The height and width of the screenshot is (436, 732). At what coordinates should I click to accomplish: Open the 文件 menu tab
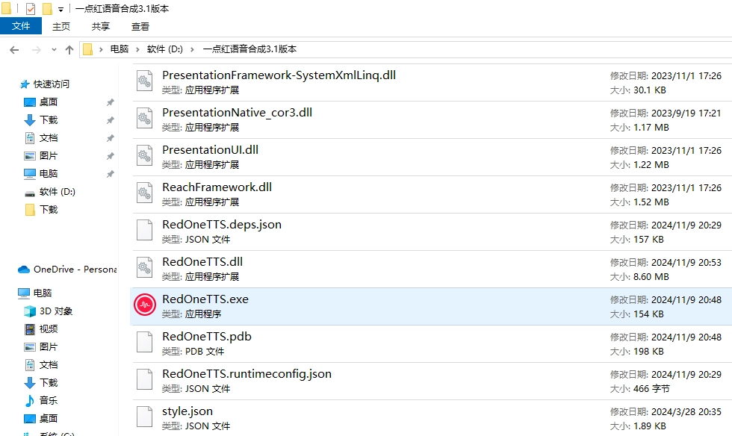(x=21, y=26)
